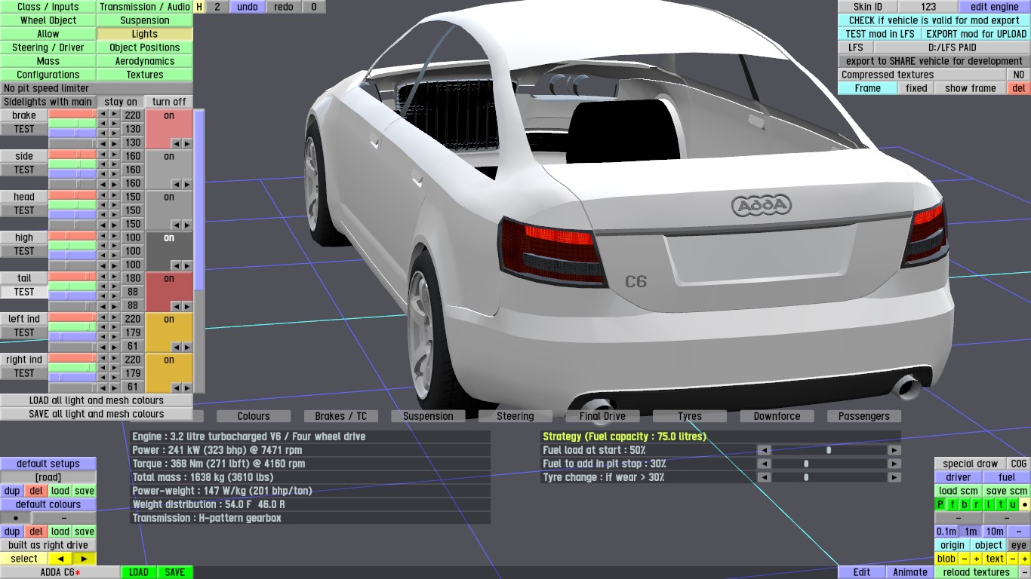The height and width of the screenshot is (579, 1031).
Task: Increase text size with its plus button
Action: (1024, 559)
